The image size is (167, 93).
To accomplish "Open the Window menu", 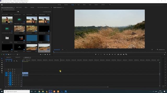I will 23,2.
